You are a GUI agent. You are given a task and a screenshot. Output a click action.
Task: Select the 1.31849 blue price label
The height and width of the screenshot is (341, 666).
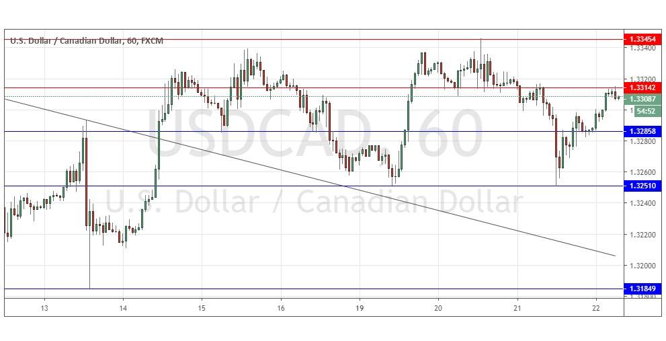click(642, 289)
